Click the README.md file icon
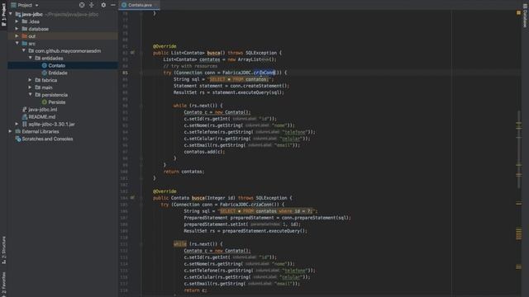 click(24, 117)
